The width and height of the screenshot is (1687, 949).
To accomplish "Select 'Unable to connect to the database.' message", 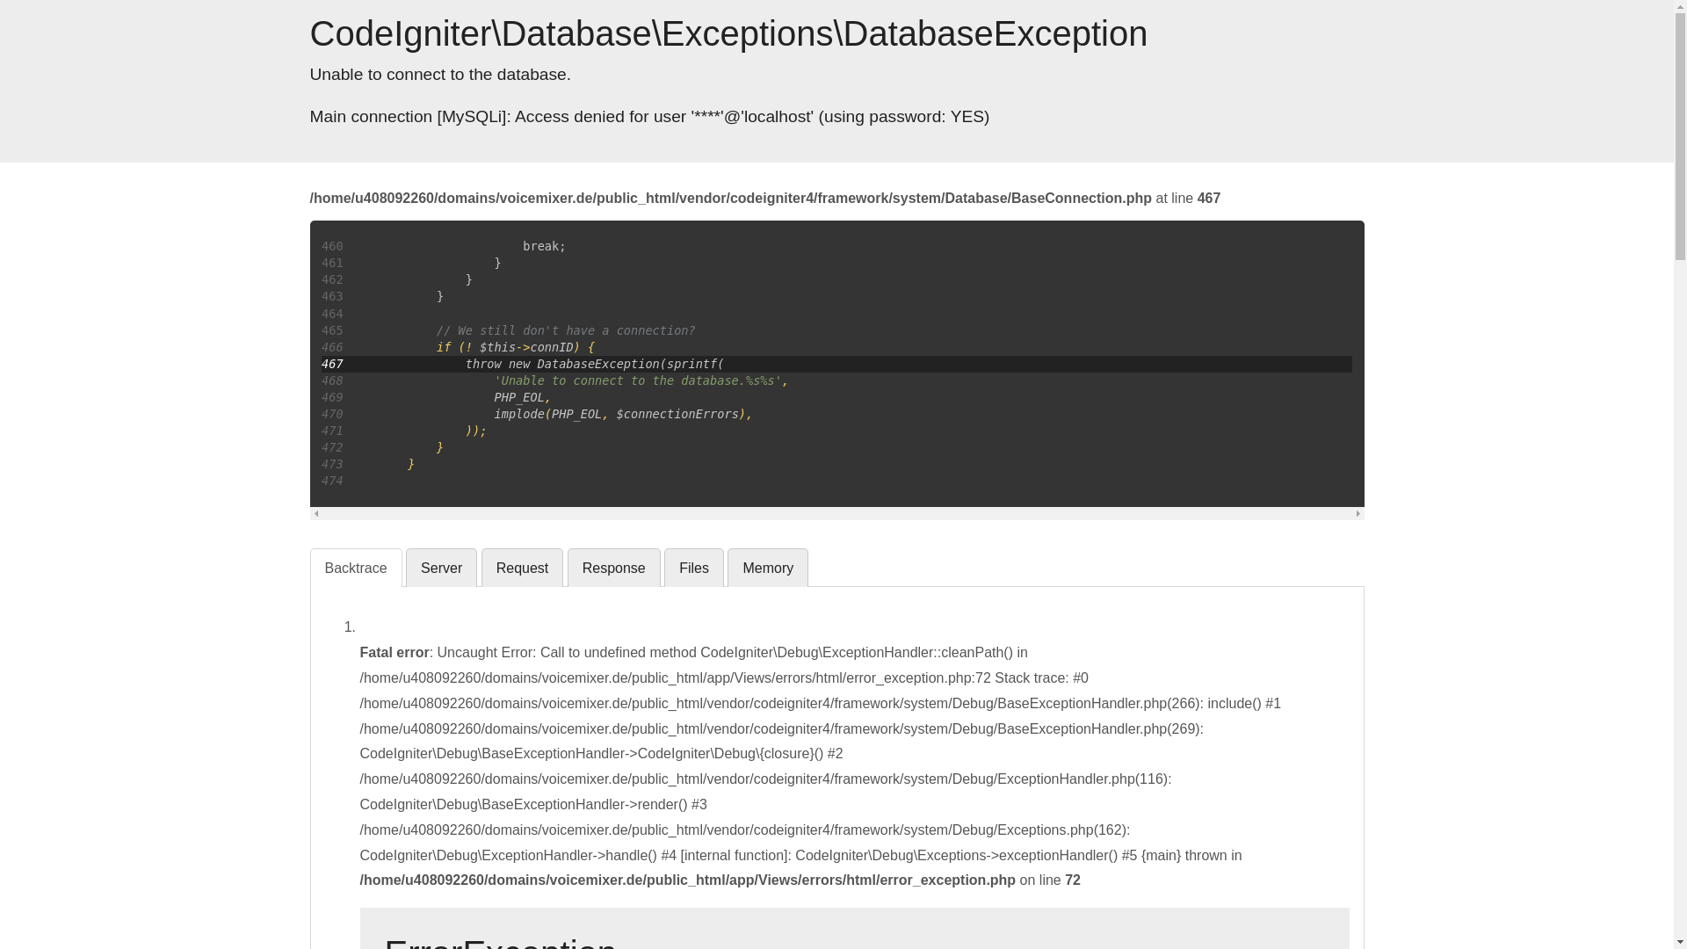I will point(440,75).
